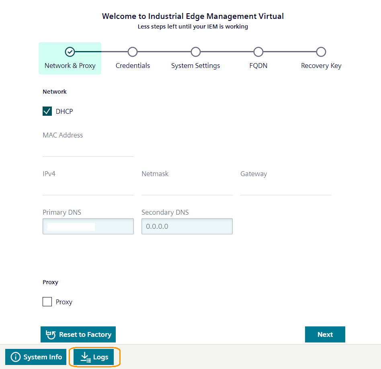
Task: Click the Next button
Action: [x=325, y=334]
